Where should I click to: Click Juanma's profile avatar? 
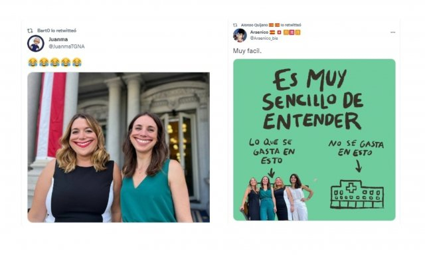(x=35, y=43)
